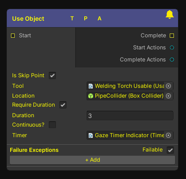Toggle the Is Skip Point checkbox
The image size is (186, 179).
pyautogui.click(x=53, y=75)
